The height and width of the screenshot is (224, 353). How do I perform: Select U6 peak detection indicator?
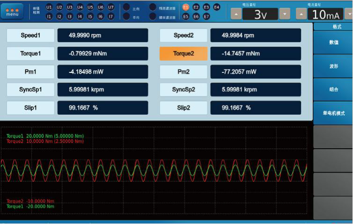pos(101,7)
